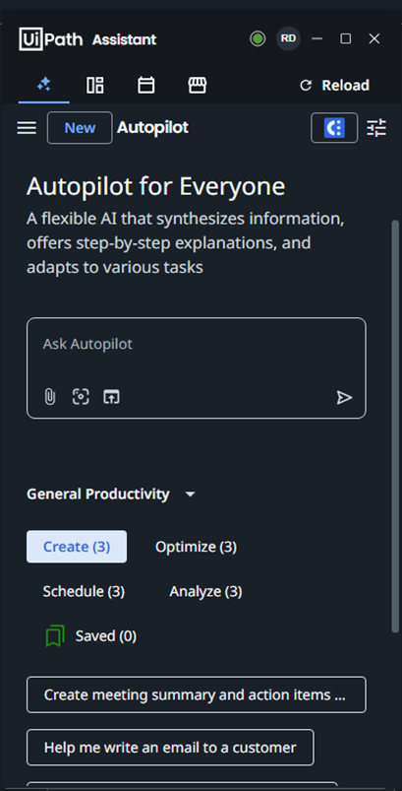Capture a screenshot with the capture icon
This screenshot has height=791, width=402.
click(x=81, y=397)
